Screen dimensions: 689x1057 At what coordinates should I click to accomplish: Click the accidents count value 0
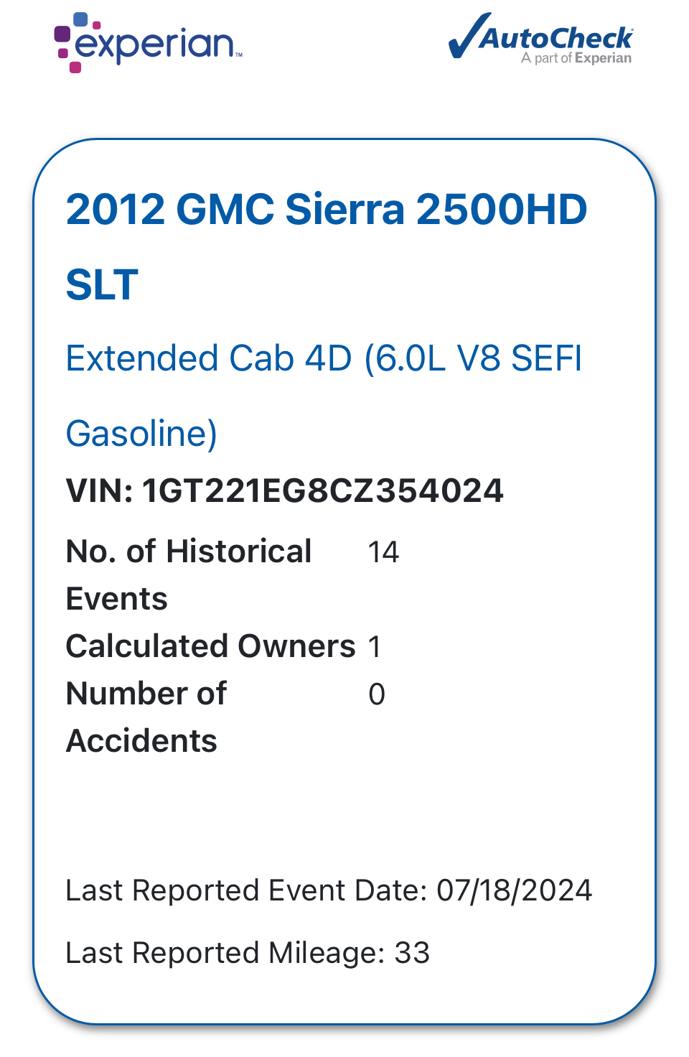pos(377,694)
